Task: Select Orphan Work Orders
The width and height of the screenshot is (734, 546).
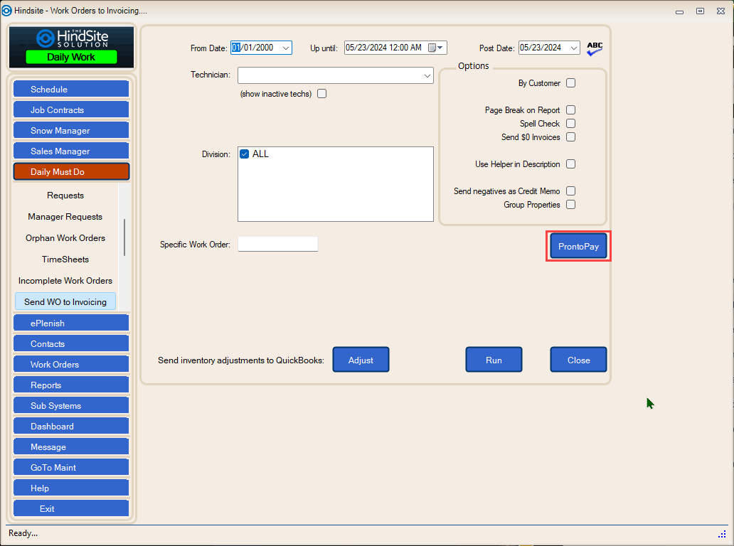Action: 65,237
